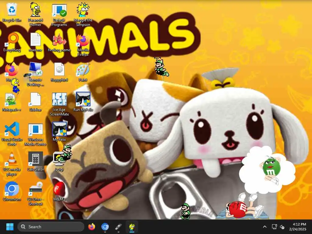Select the Chromium desktop shortcut
The width and height of the screenshot is (312, 234).
(12, 191)
